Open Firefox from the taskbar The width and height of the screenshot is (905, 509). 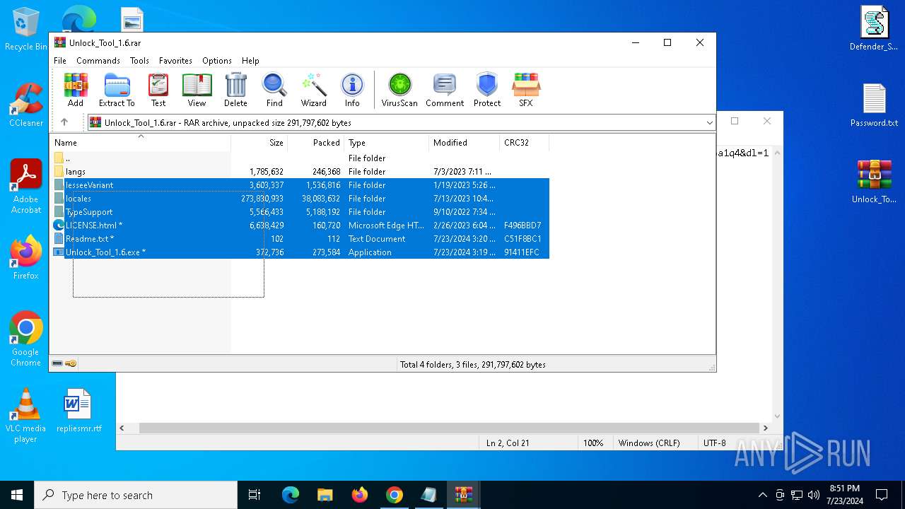[359, 495]
